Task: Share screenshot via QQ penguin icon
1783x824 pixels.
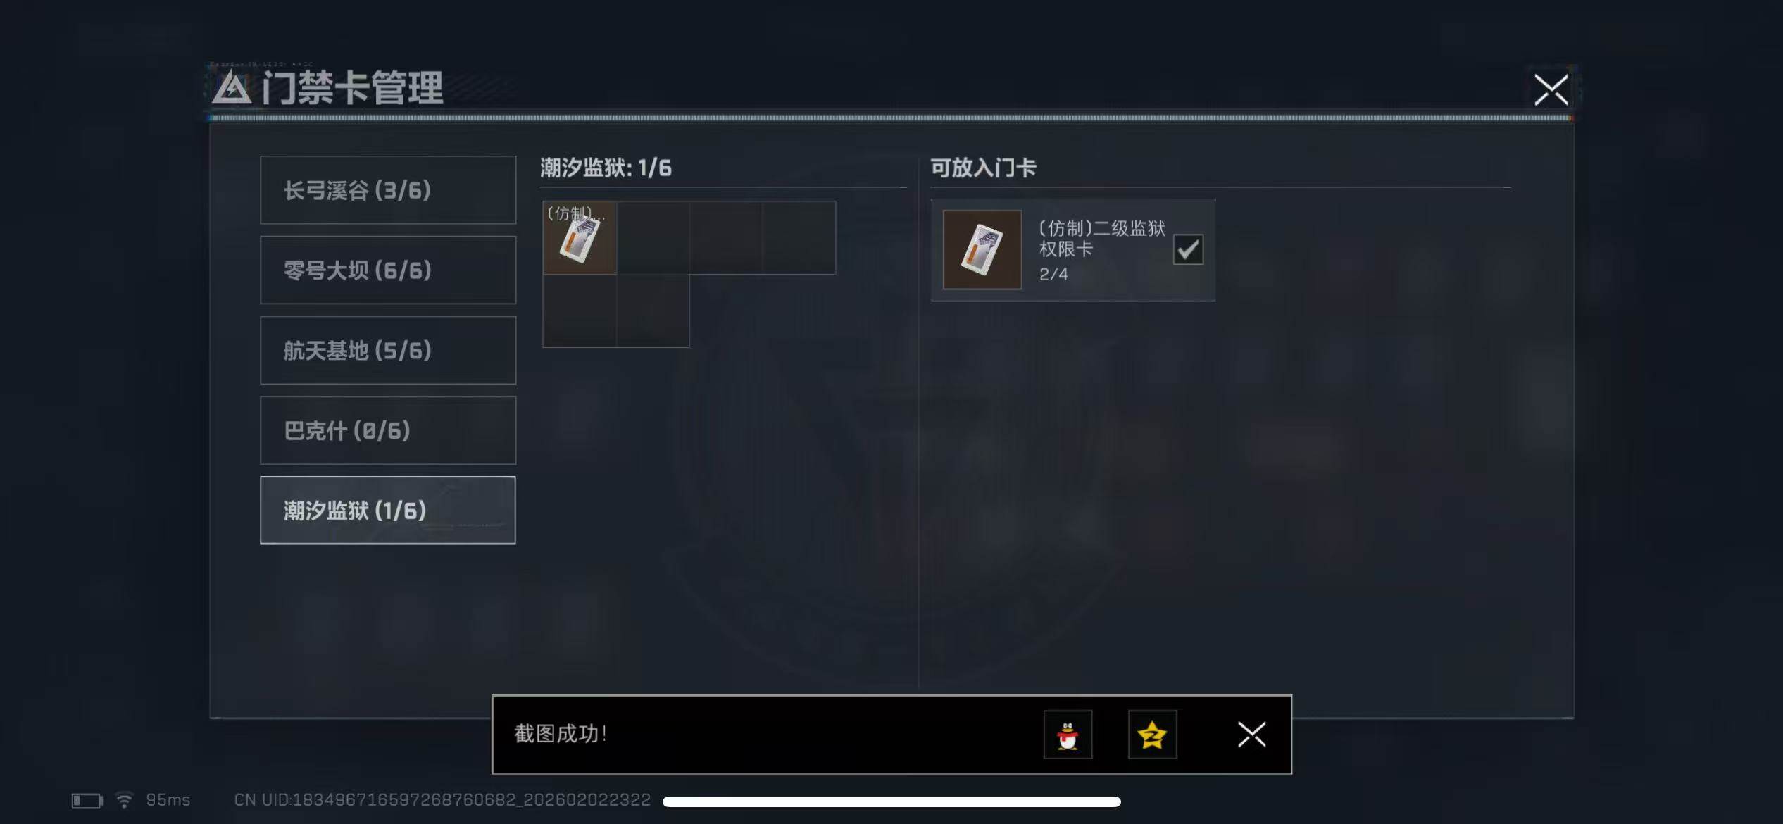Action: (1068, 735)
